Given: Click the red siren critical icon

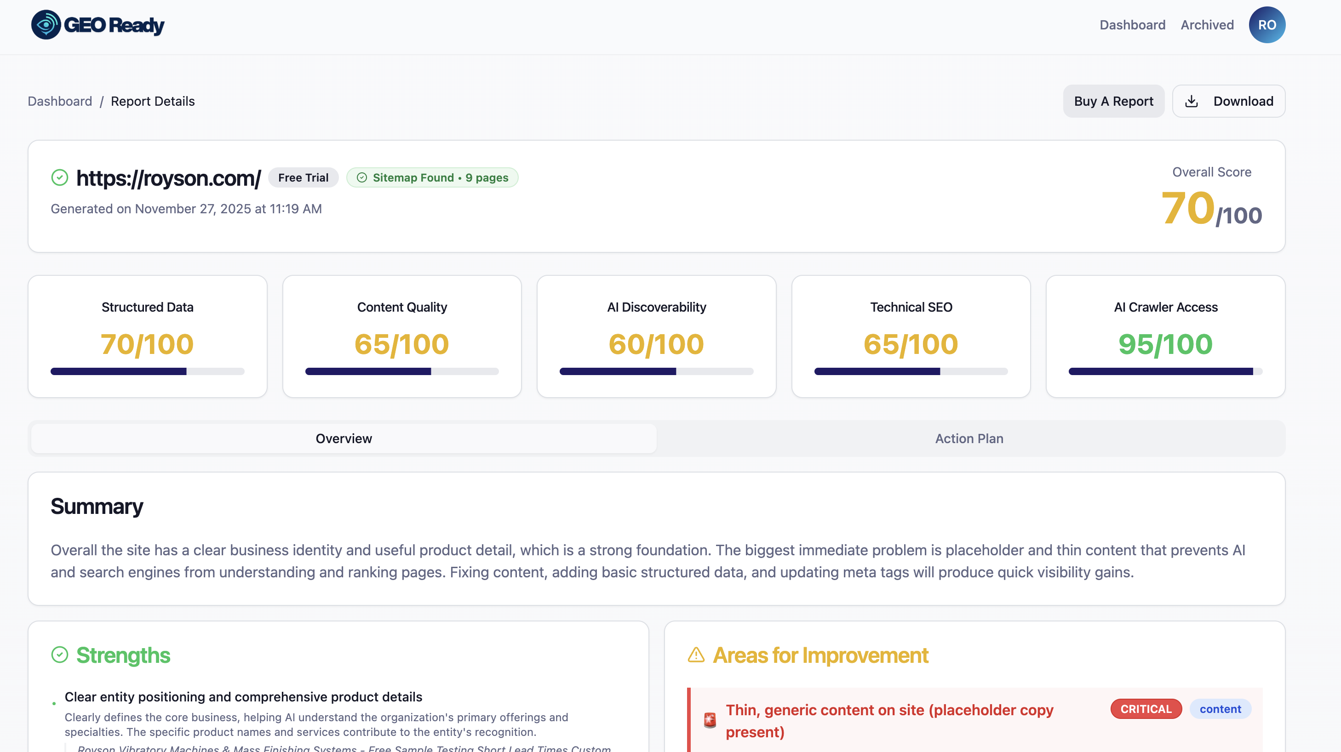Looking at the screenshot, I should pyautogui.click(x=710, y=720).
